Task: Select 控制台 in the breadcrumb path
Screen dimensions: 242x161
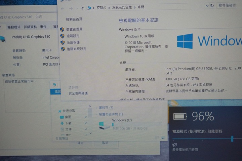Action: pos(101,7)
